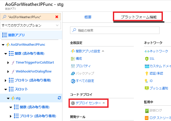Switch to the 概要 tab
The image size is (171, 121).
click(x=88, y=17)
